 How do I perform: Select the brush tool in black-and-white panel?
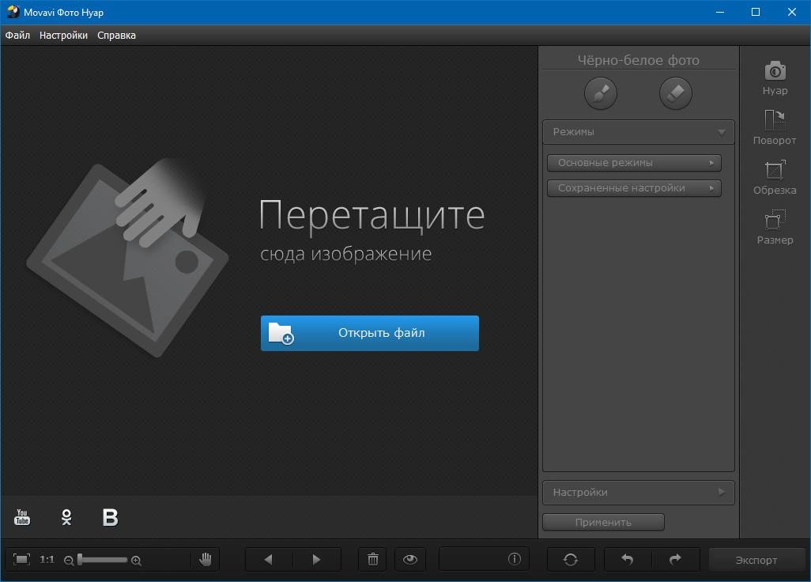coord(601,93)
